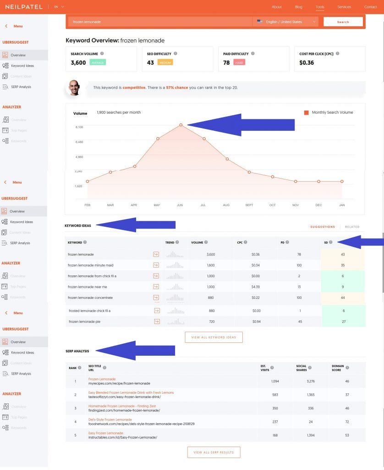Click the Est. Visits header info icon
Viewport: 384px width, 470px height.
272,368
